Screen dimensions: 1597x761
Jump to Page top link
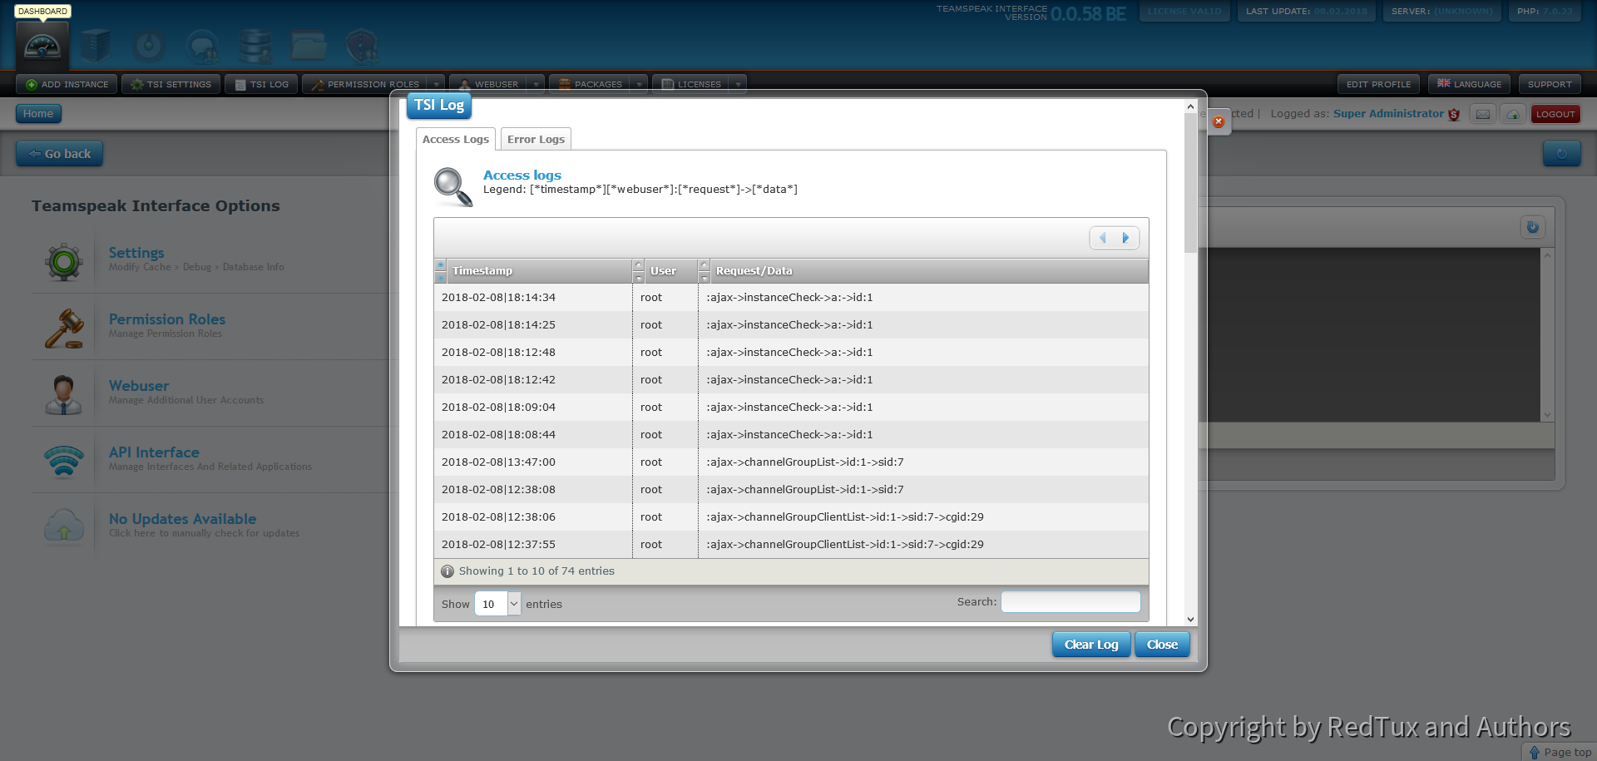coord(1560,752)
